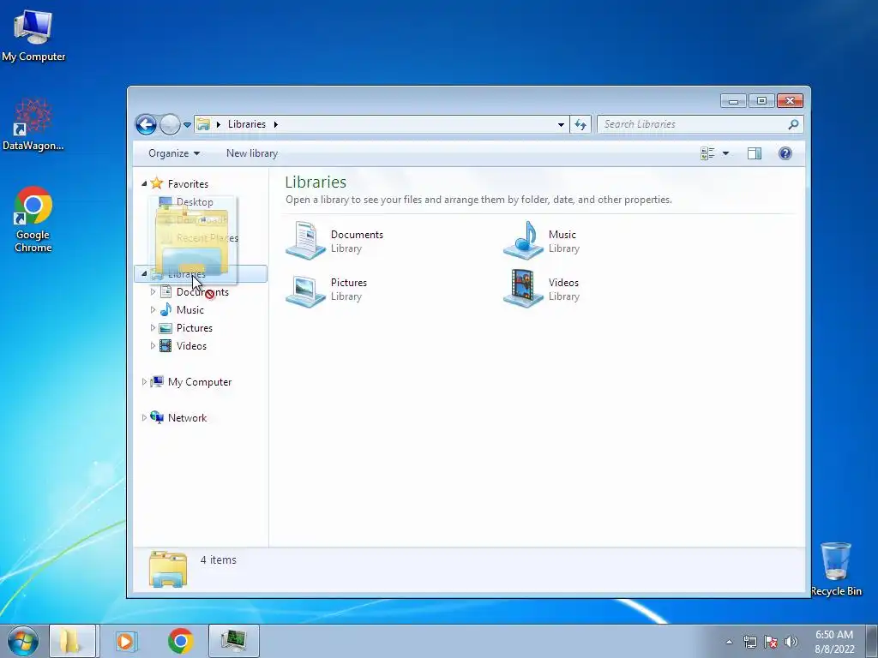This screenshot has width=878, height=658.
Task: Select the Music library icon
Action: click(523, 241)
